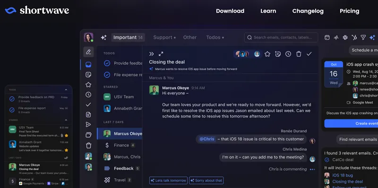
Task: Star the Closing the deal thread
Action: click(267, 54)
